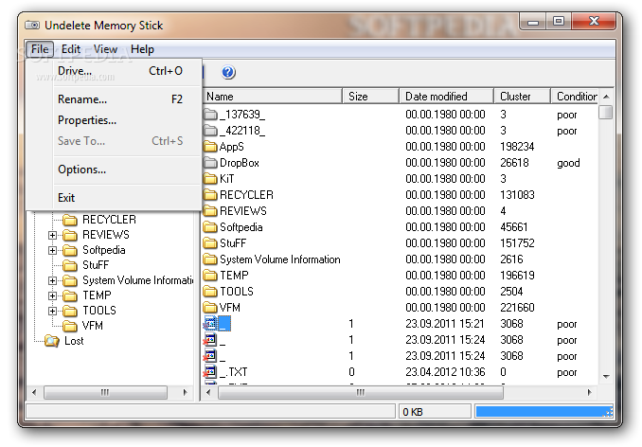
Task: Click the blue Help question mark toolbar icon
Action: (x=228, y=72)
